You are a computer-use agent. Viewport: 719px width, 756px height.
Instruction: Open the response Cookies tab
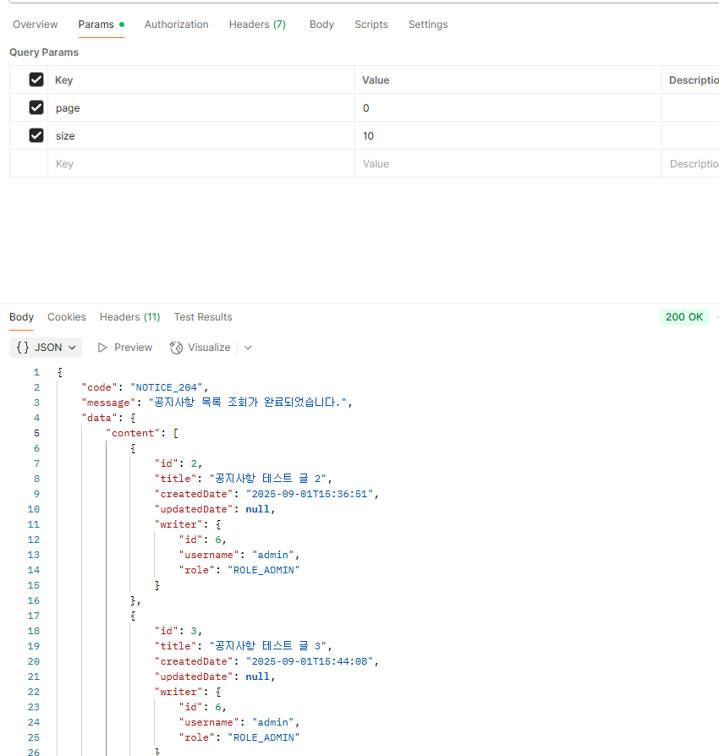pyautogui.click(x=67, y=317)
